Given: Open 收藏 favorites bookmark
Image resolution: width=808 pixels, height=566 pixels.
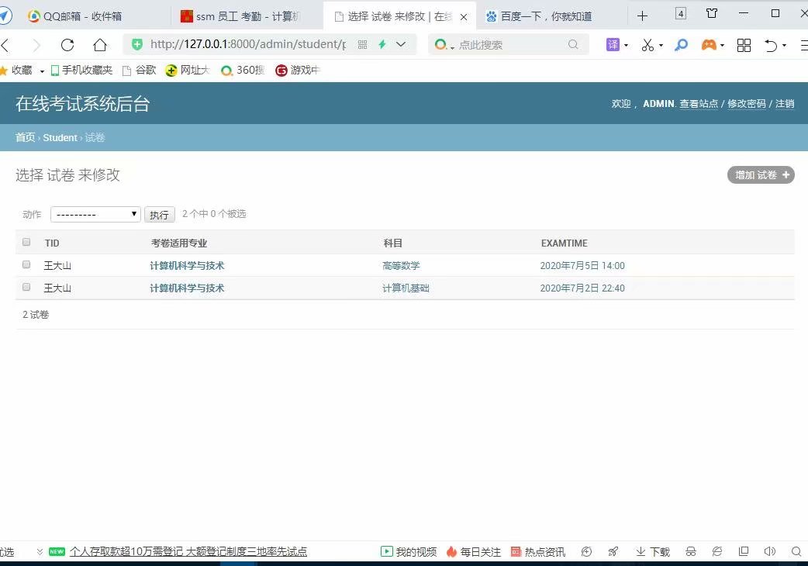Looking at the screenshot, I should pos(16,70).
